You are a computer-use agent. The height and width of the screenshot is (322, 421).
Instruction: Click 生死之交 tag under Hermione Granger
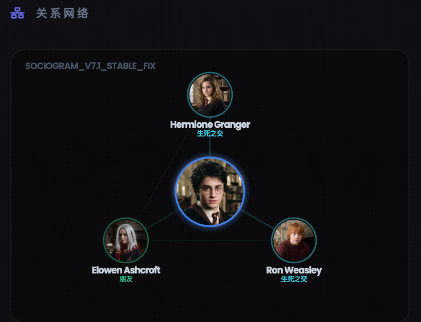click(x=210, y=134)
